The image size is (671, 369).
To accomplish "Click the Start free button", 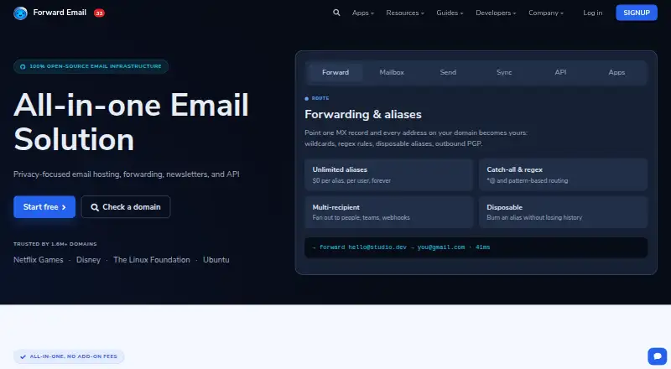I will 44,207.
